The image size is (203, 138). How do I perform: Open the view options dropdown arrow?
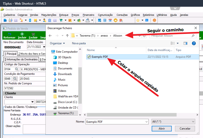pyautogui.click(x=178, y=43)
